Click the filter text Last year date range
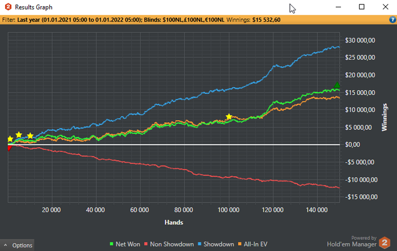This screenshot has height=251, width=397. coord(78,20)
